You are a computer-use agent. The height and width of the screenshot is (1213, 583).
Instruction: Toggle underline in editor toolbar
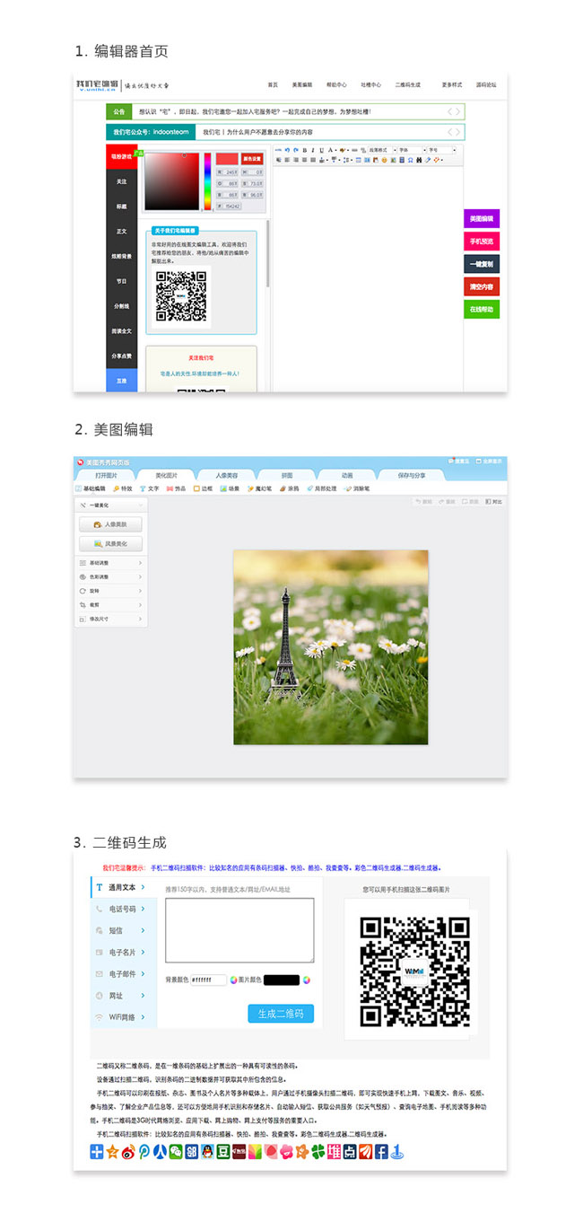[x=321, y=150]
